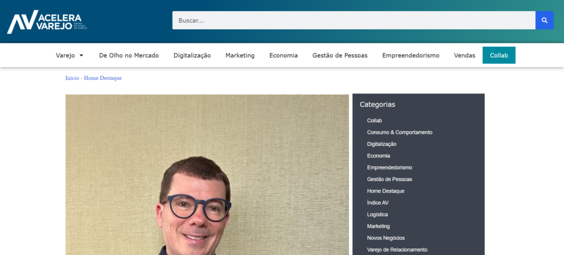This screenshot has width=564, height=255.
Task: Choose Logística in the Categorias list
Action: [x=377, y=214]
